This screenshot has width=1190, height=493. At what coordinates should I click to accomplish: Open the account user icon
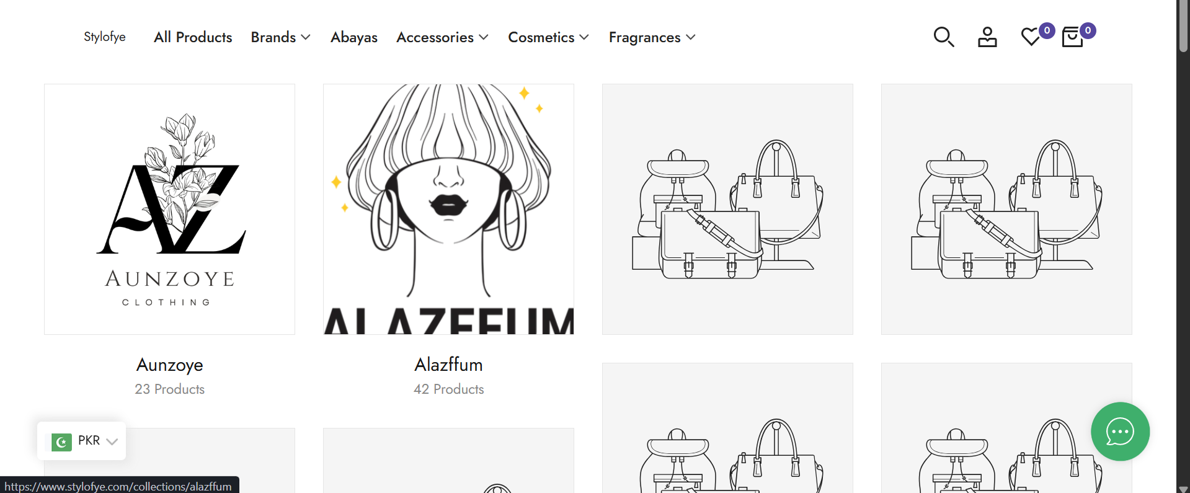[x=987, y=37]
